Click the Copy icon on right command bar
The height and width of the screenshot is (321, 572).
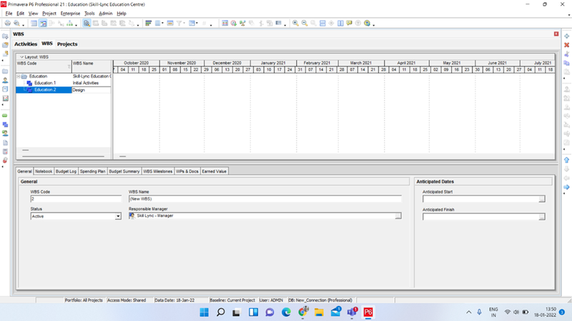(x=566, y=63)
